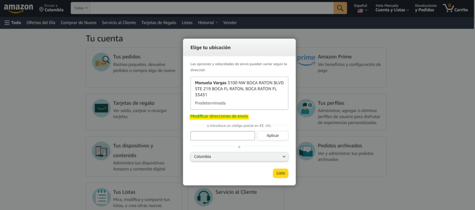
Task: Click the US flag language icon
Action: 360,10
